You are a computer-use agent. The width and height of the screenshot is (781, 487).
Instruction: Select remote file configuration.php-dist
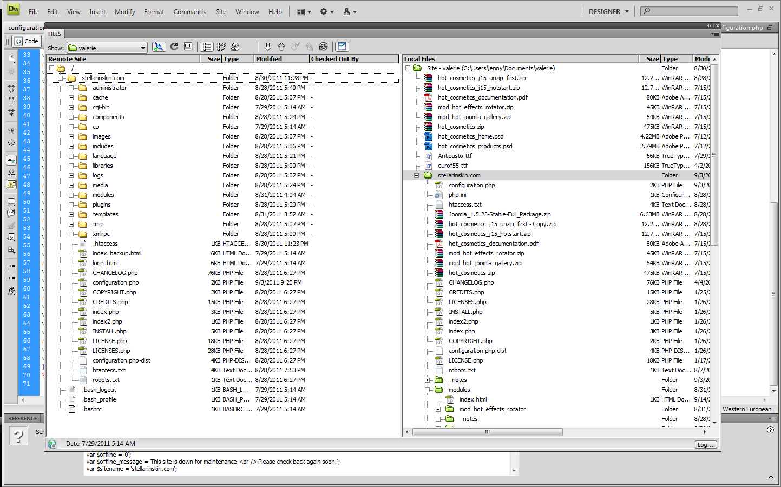pos(121,360)
